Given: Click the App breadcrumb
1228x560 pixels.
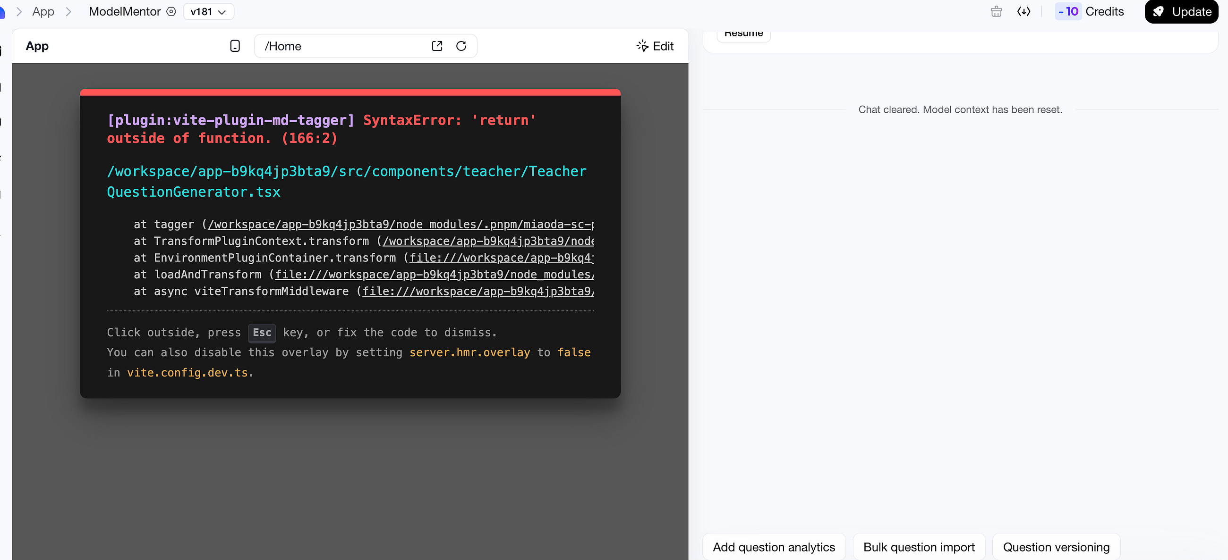Looking at the screenshot, I should pyautogui.click(x=43, y=11).
